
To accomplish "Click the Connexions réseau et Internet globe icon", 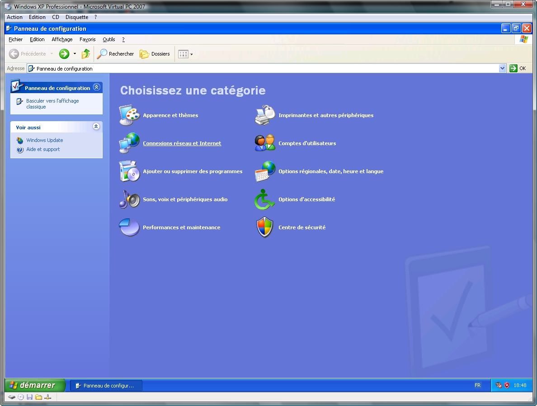I will click(x=129, y=143).
